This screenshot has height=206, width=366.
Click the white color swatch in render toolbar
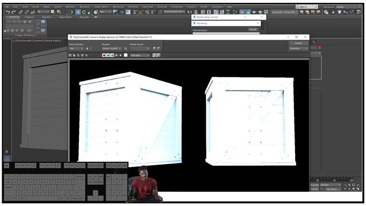(x=126, y=56)
